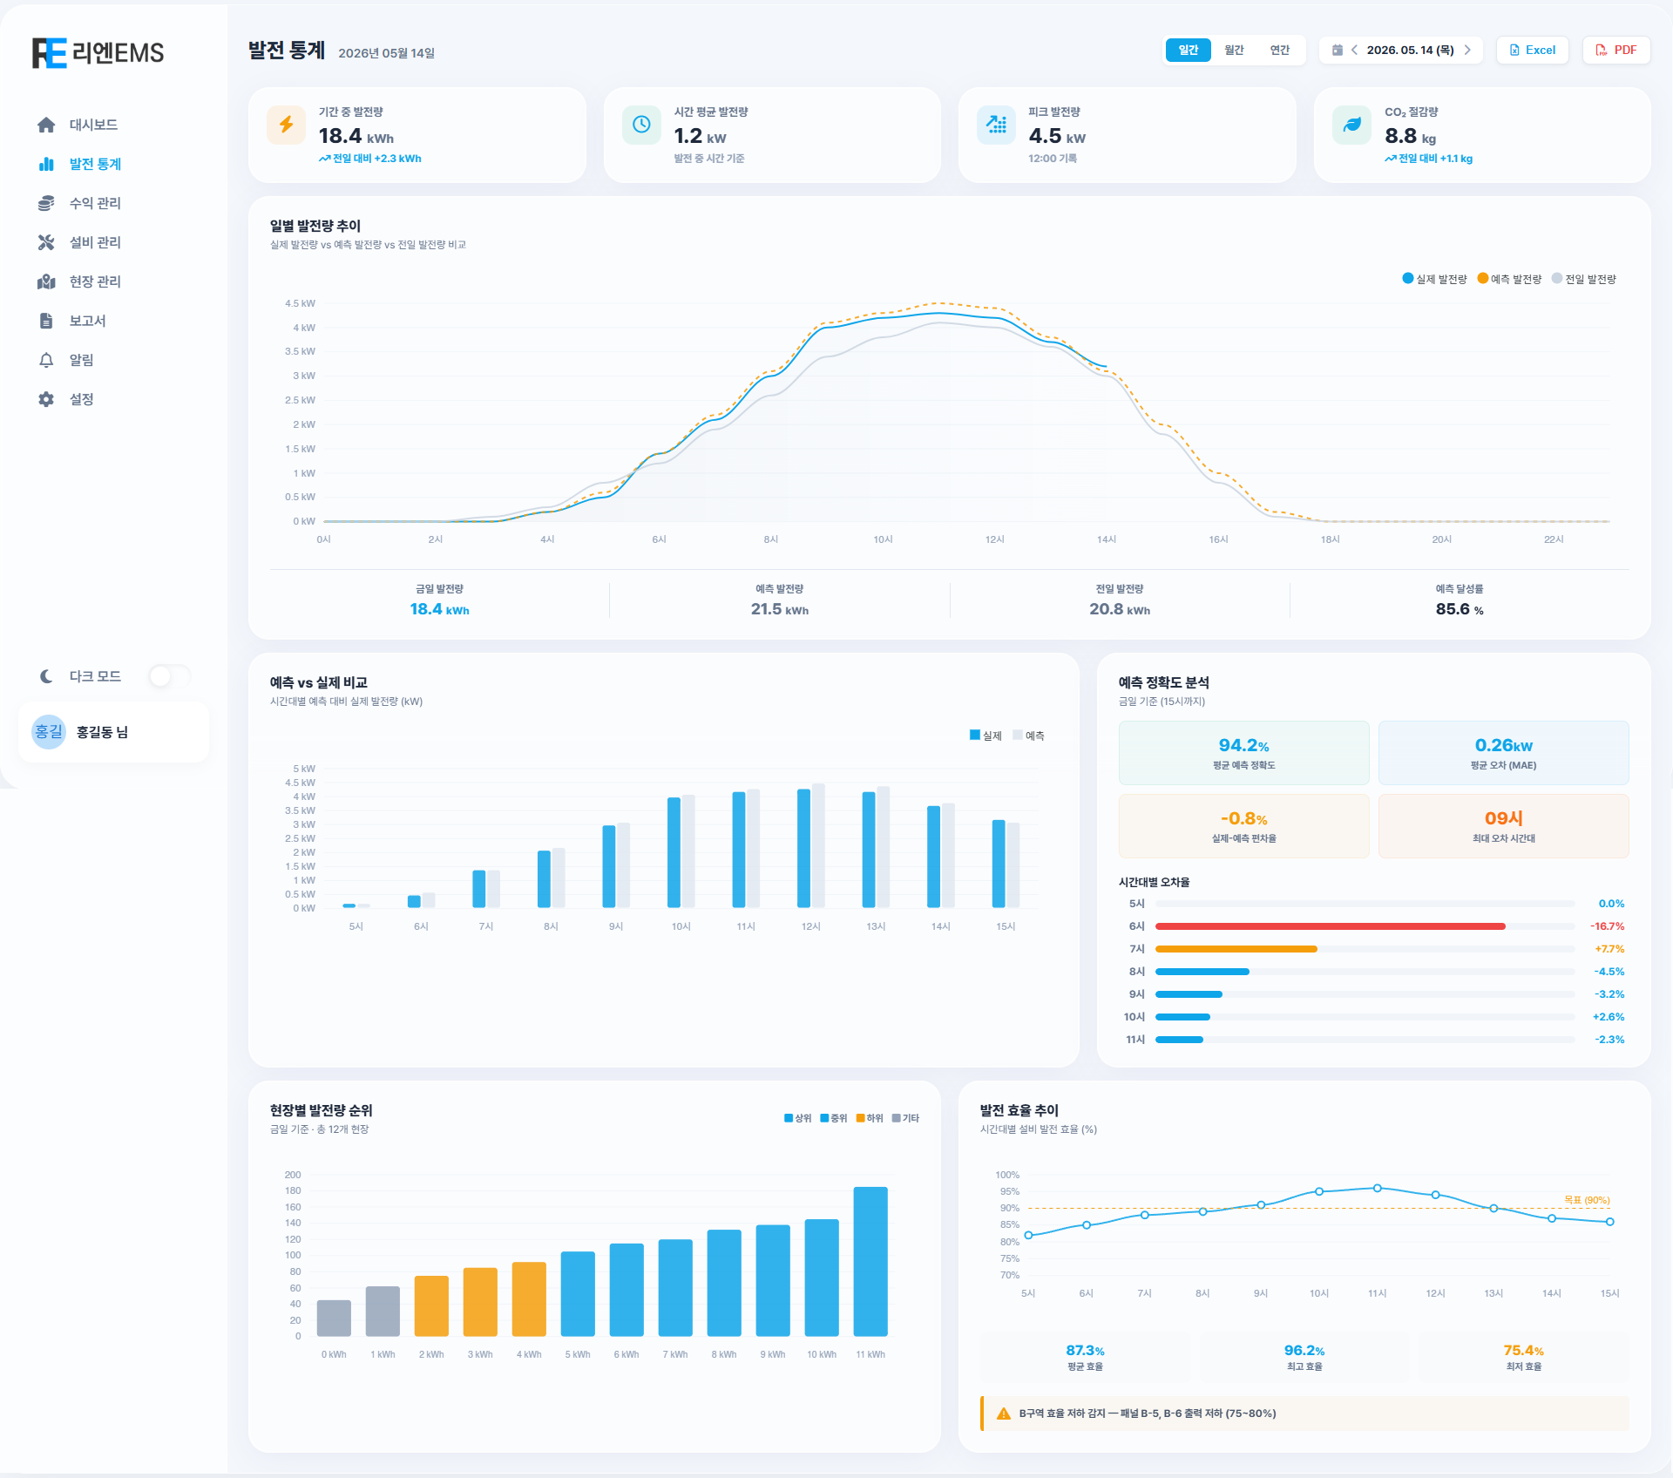Go to next date with right chevron

(1467, 51)
